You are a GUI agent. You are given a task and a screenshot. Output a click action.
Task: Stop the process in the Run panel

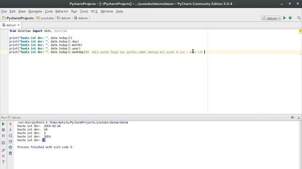3,130
